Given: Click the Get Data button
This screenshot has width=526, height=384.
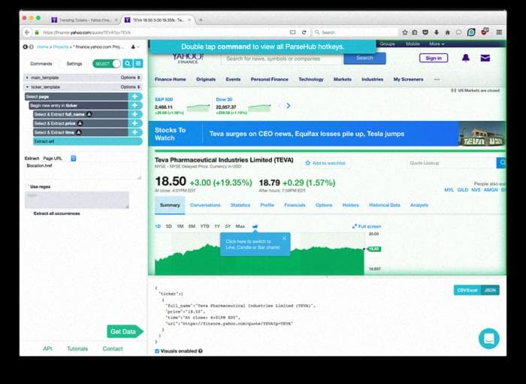Looking at the screenshot, I should (125, 331).
